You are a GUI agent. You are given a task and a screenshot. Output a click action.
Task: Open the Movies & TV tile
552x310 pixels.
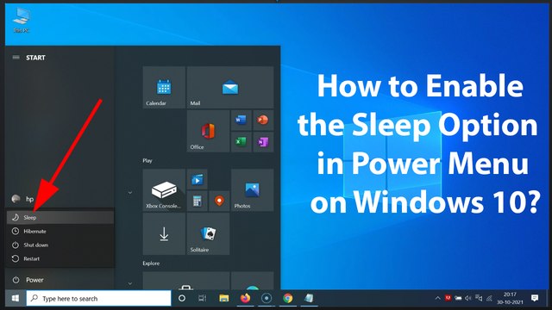pos(198,179)
